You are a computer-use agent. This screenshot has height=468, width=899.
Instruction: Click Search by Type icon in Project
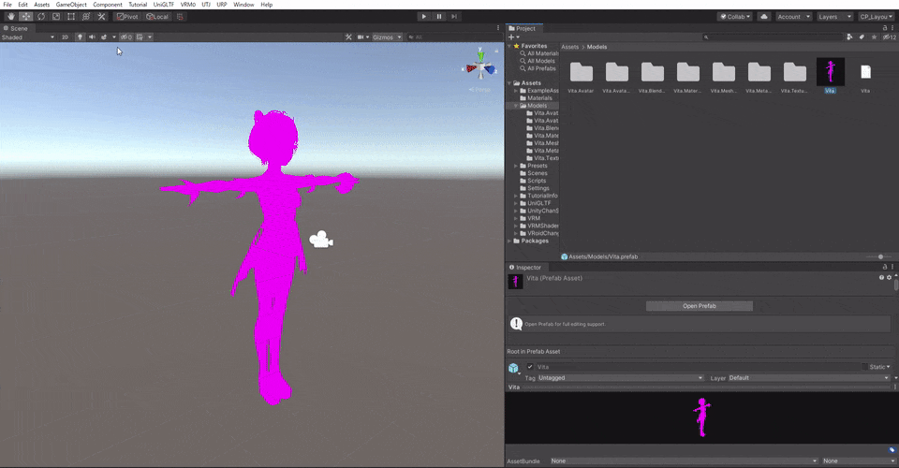(849, 37)
